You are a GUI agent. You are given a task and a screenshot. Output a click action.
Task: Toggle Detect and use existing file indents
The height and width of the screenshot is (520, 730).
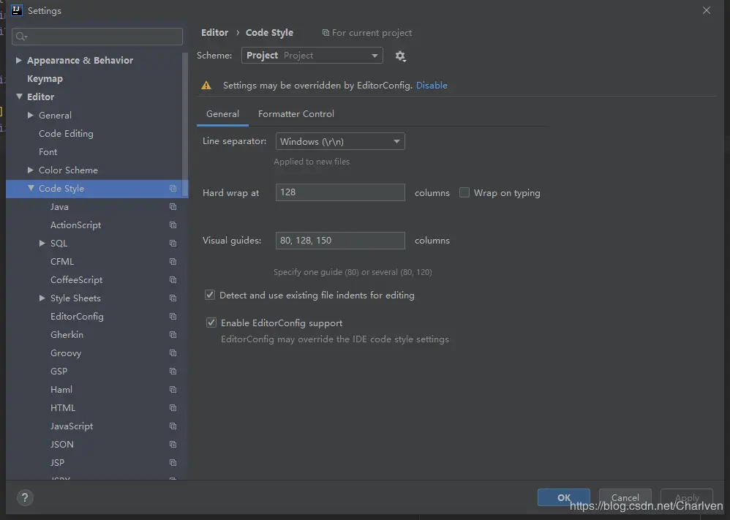click(210, 295)
